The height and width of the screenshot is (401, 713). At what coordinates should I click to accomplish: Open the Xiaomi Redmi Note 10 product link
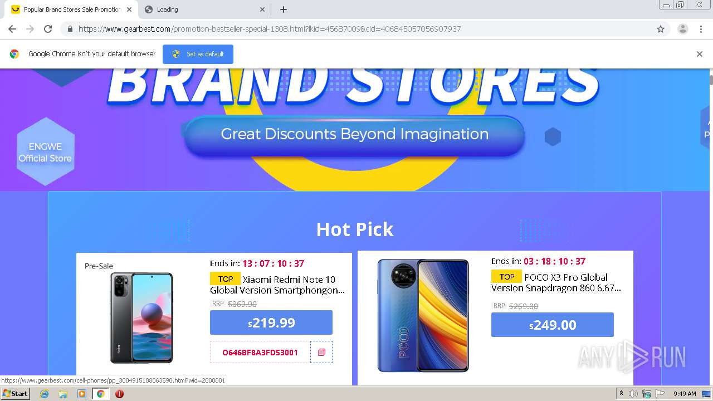tap(277, 285)
